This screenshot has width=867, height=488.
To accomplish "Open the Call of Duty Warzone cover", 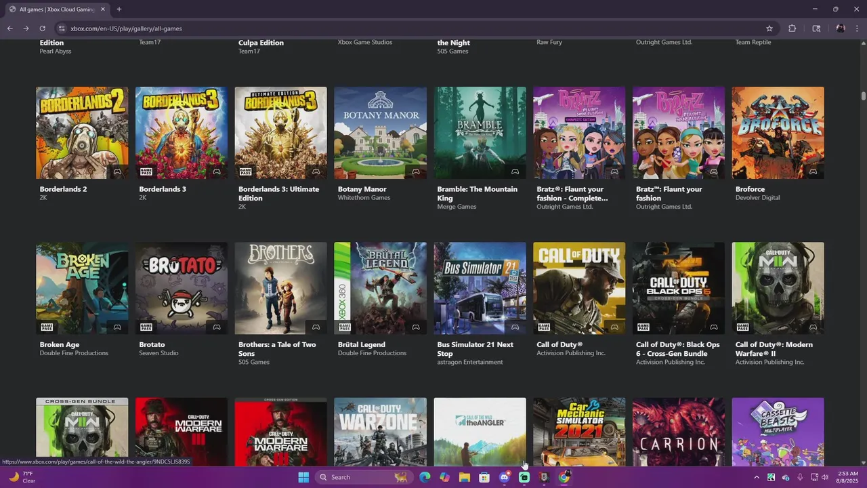I will pos(380,431).
